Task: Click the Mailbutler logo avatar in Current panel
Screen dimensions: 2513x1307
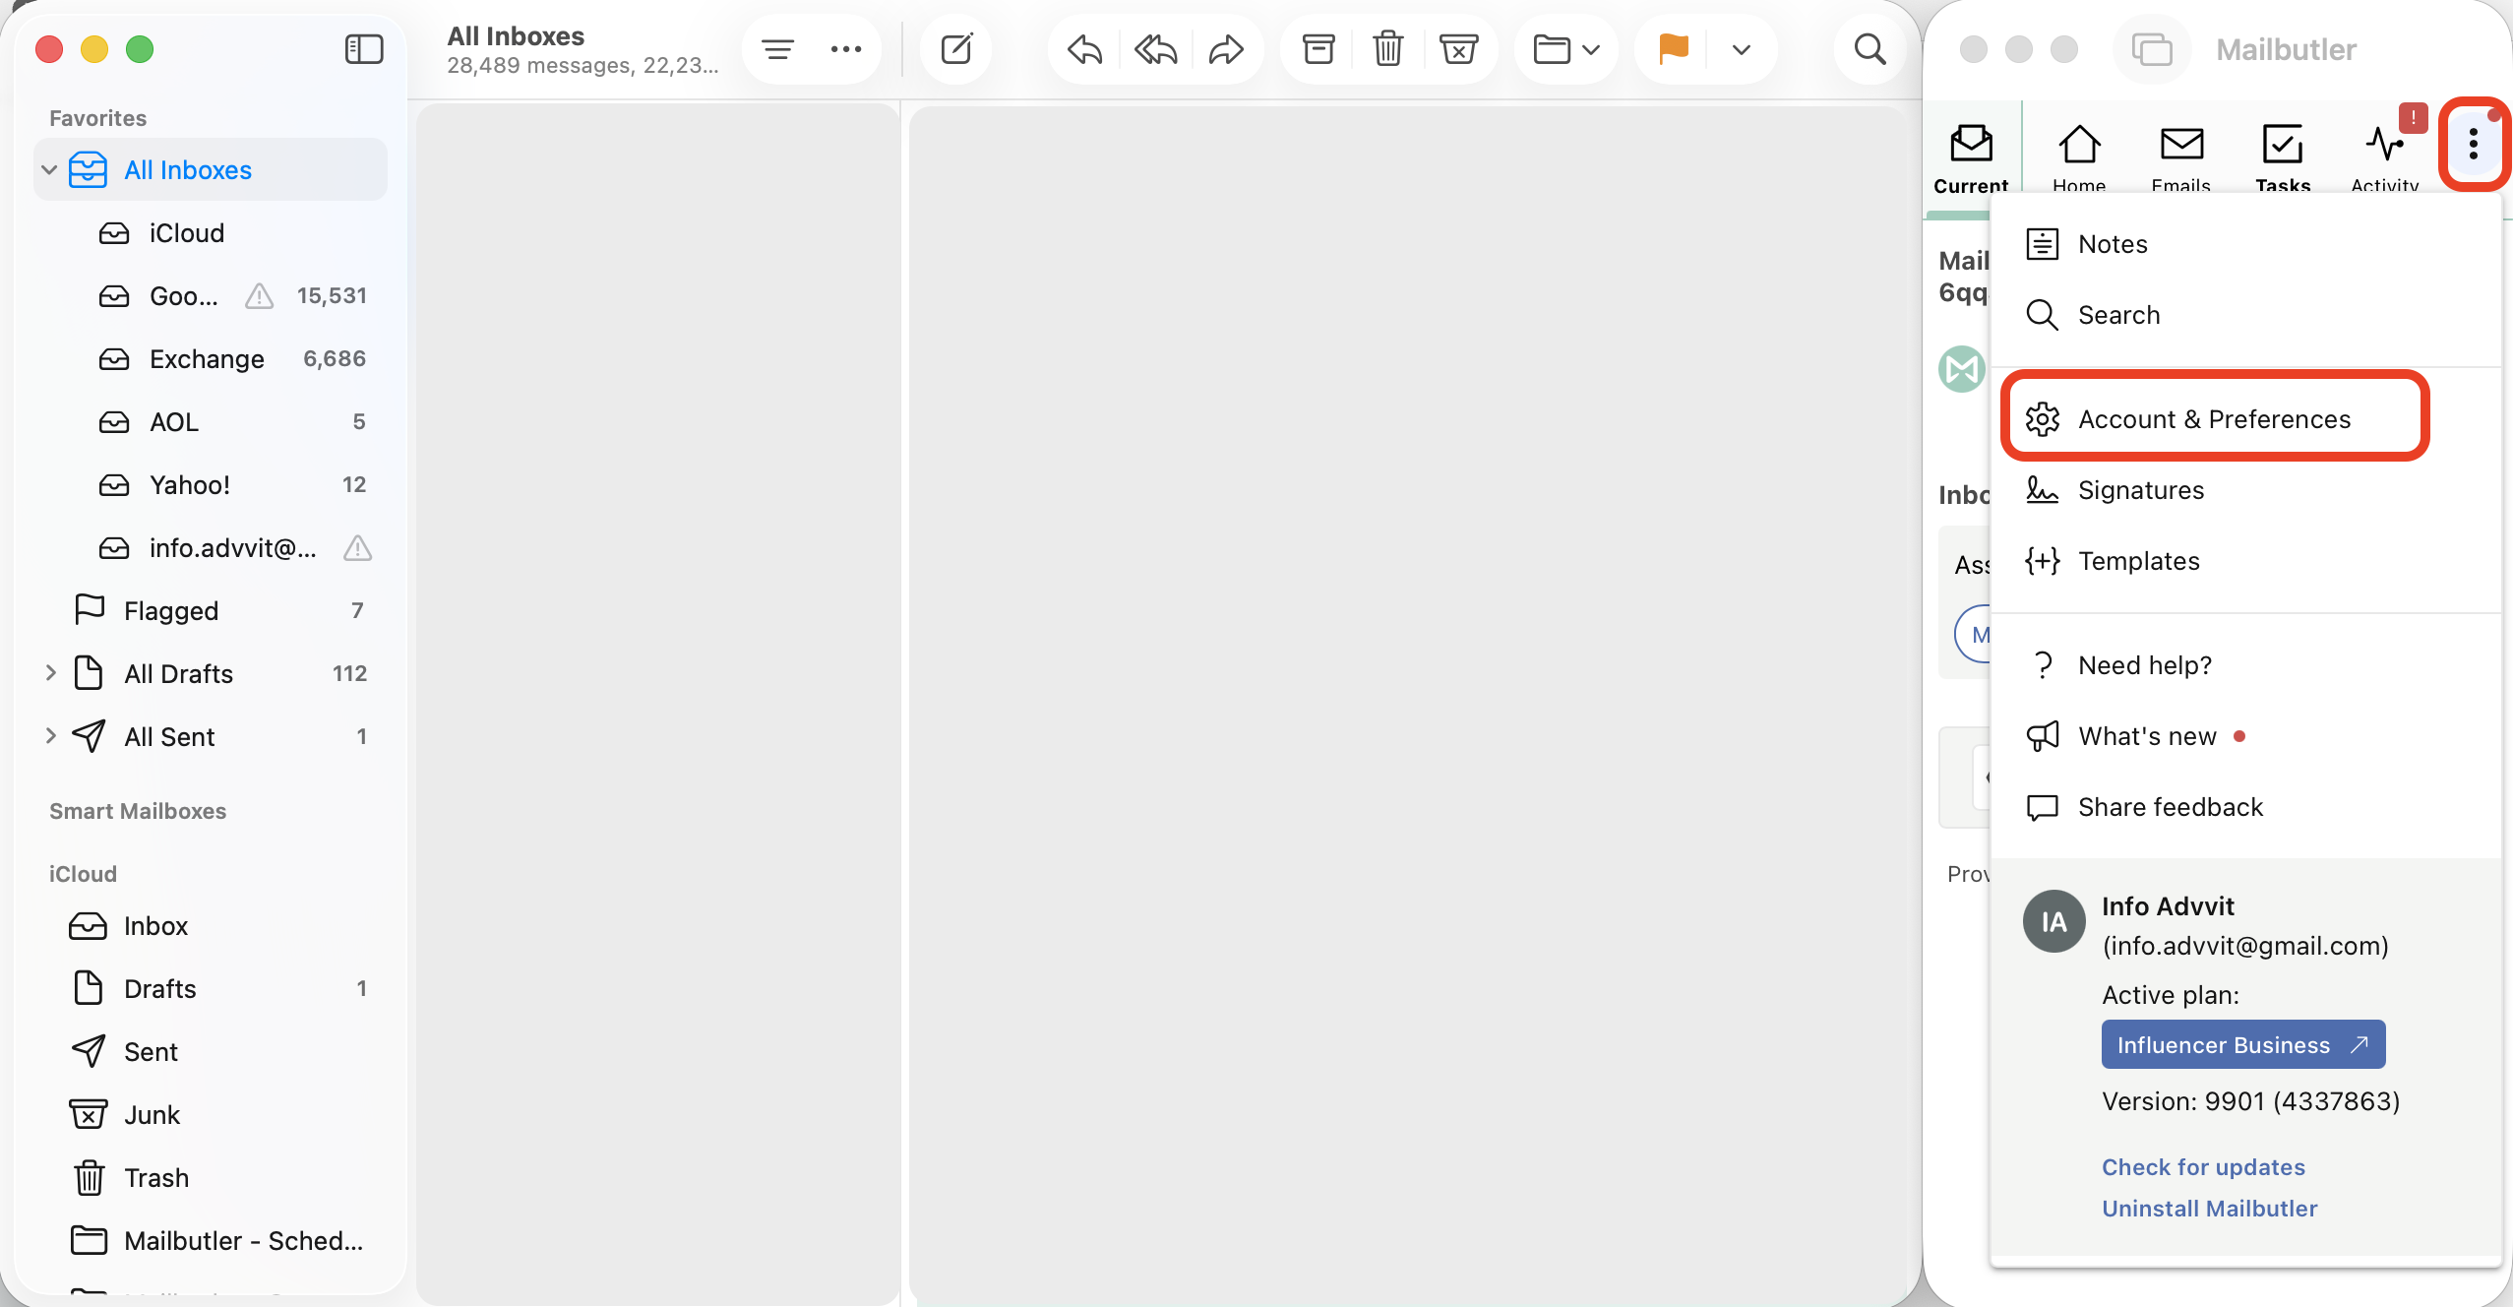Action: coord(1962,369)
